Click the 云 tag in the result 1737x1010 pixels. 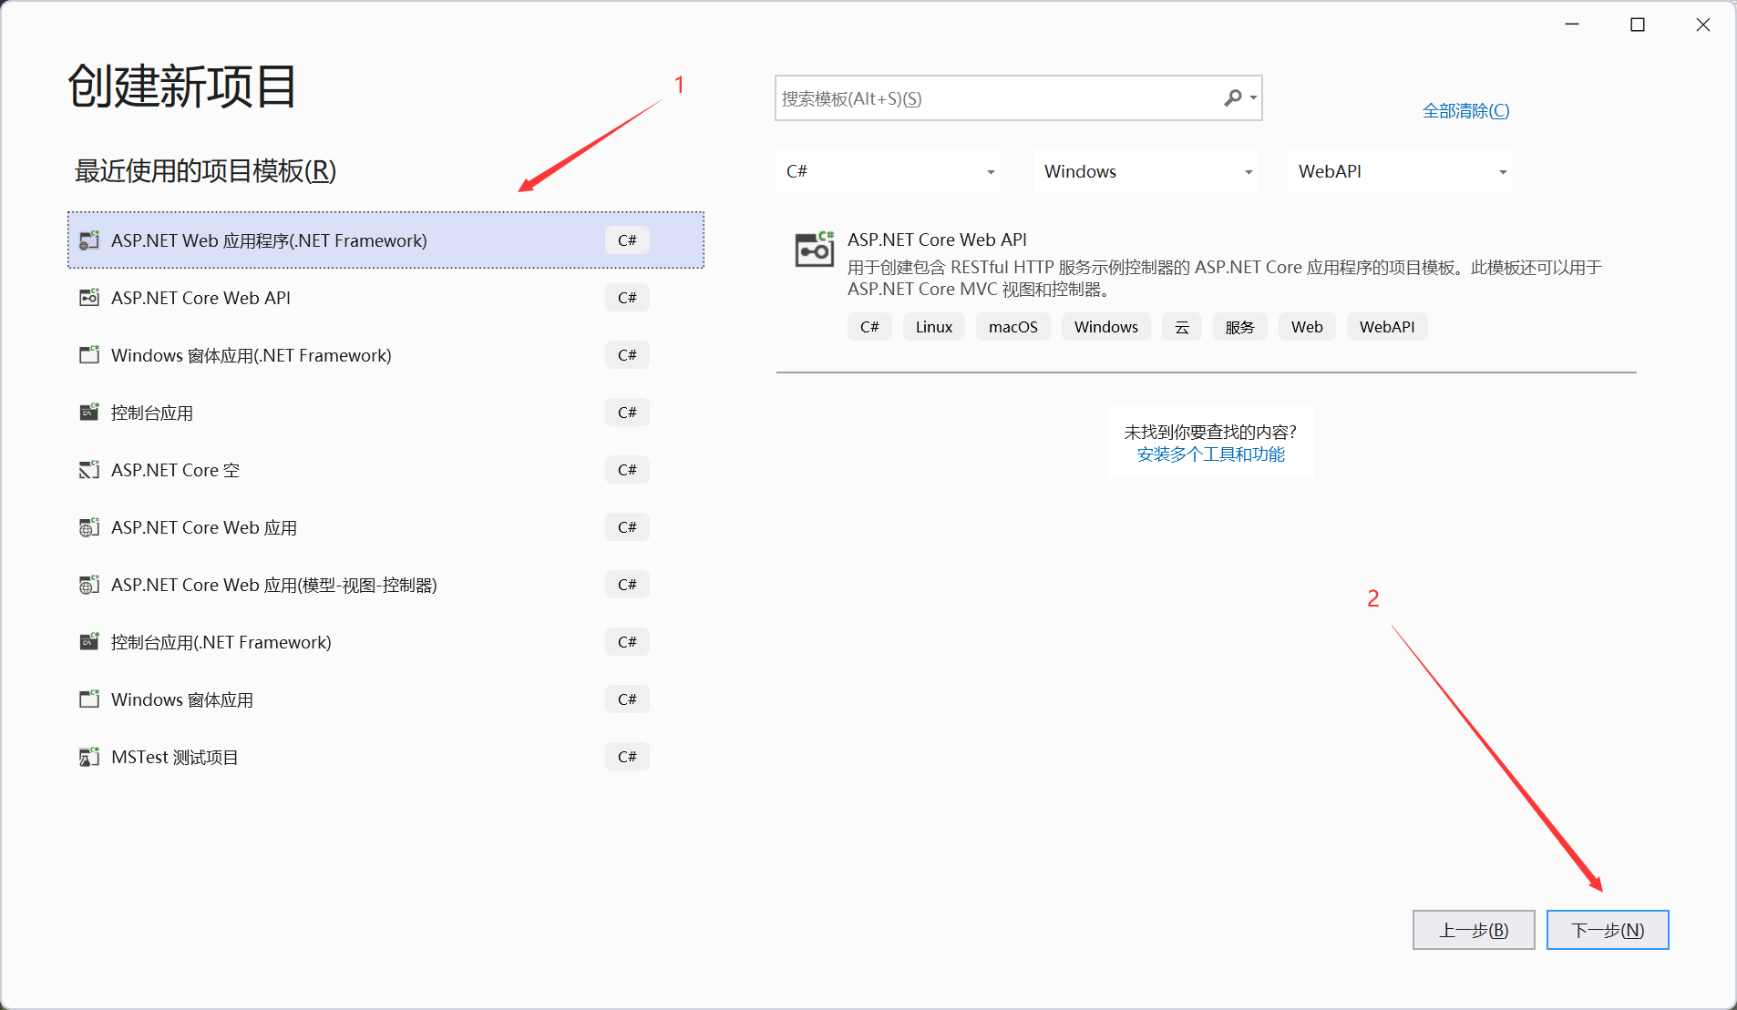tap(1182, 327)
